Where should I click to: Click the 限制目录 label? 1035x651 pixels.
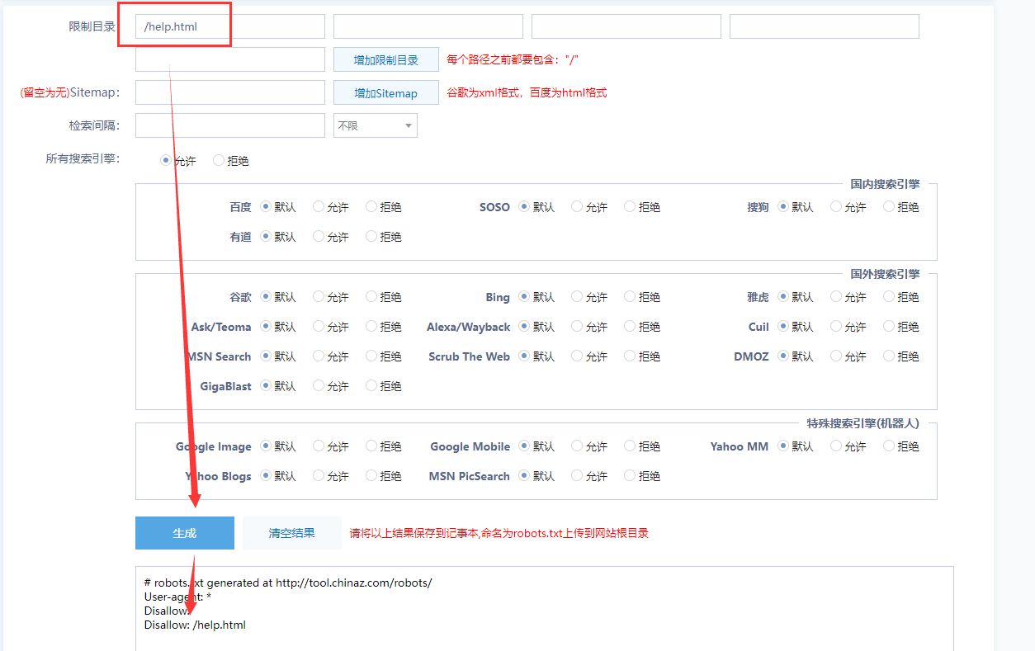click(92, 26)
